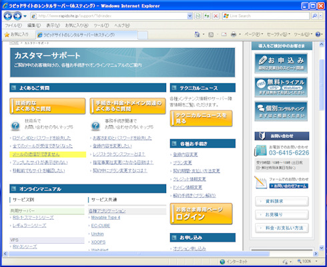Click the Help question mark toolbar icon

(318, 35)
